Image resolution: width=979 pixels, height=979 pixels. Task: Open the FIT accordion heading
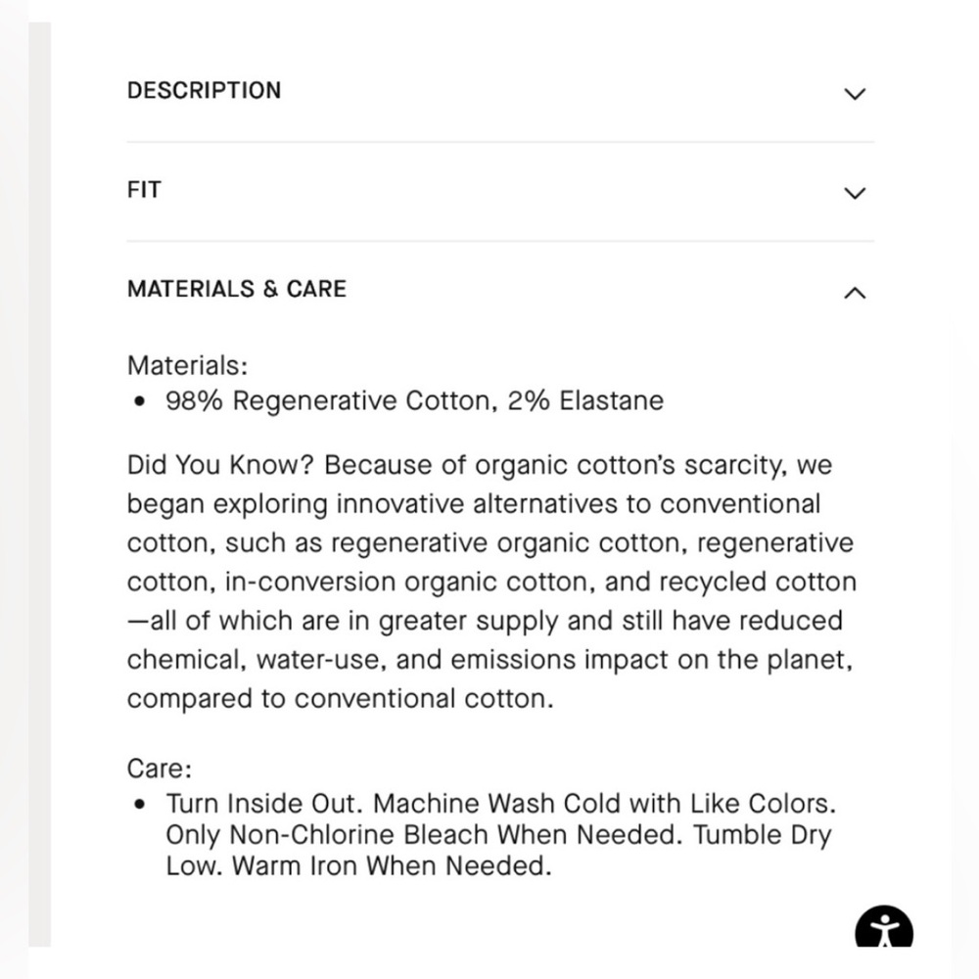[x=144, y=190]
